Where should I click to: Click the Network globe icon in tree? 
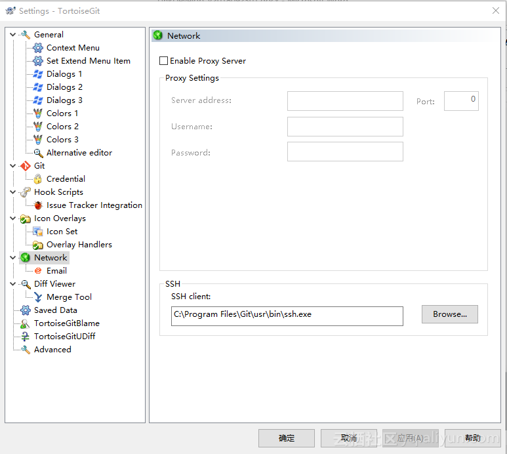coord(25,258)
